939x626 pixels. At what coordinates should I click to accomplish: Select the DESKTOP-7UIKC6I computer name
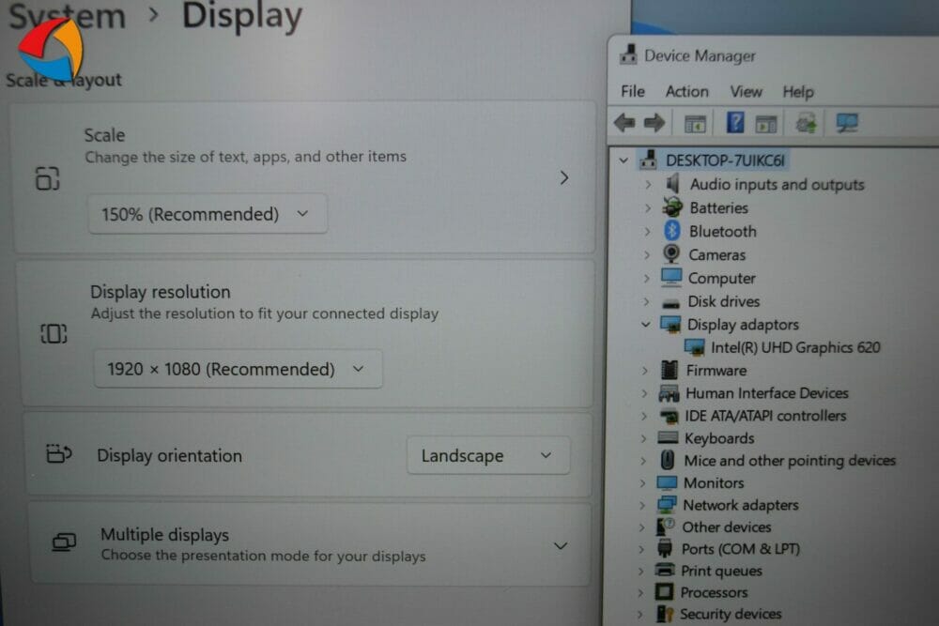tap(725, 160)
